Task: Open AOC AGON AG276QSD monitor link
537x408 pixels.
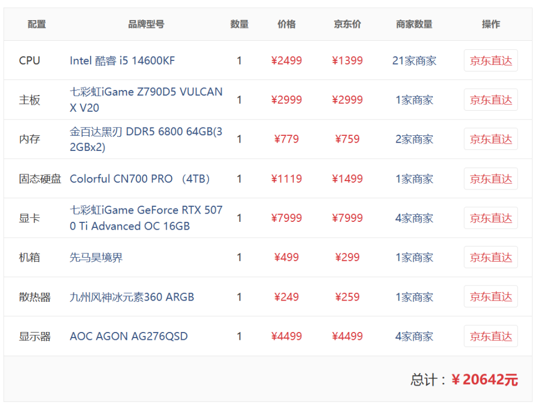Action: pyautogui.click(x=129, y=336)
